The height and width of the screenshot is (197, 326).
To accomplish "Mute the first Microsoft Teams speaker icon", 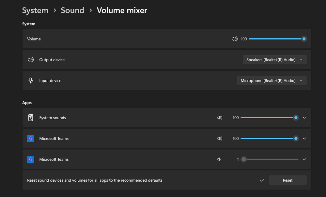I will 220,139.
